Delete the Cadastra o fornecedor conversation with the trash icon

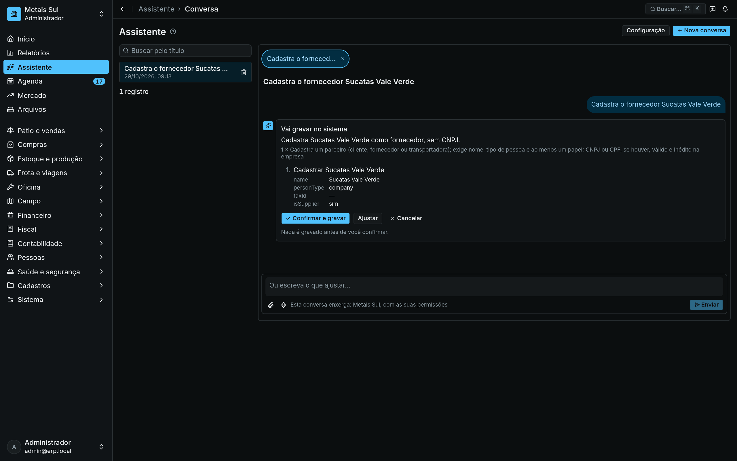click(244, 72)
